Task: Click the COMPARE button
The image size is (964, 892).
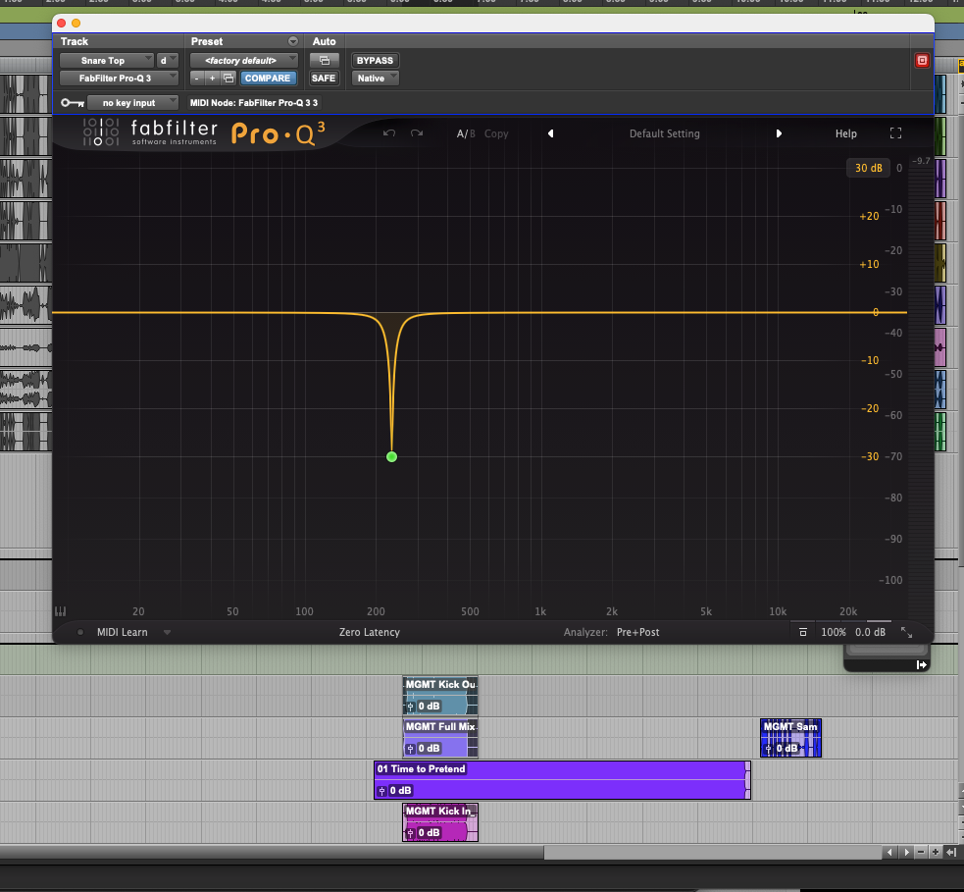Action: click(x=267, y=78)
